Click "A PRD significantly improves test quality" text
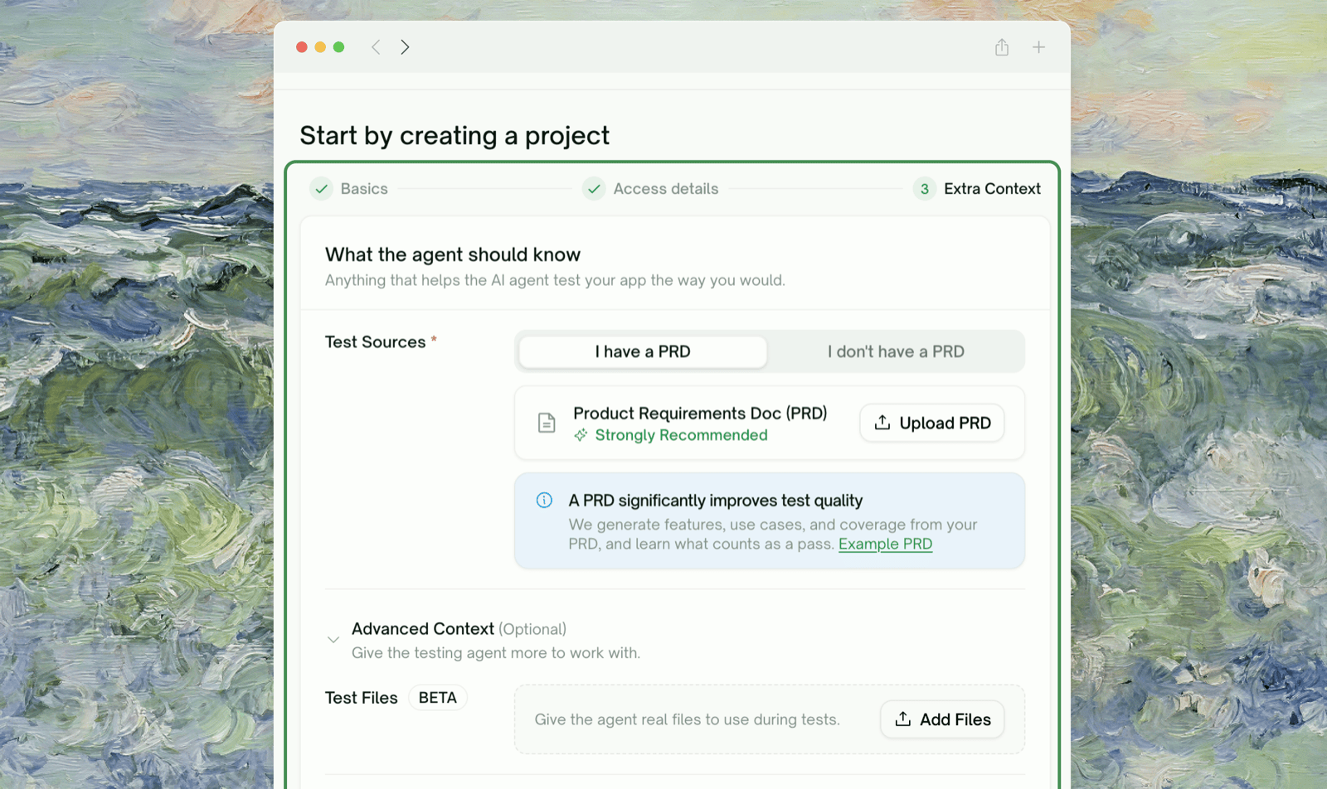Viewport: 1327px width, 789px height. tap(716, 501)
